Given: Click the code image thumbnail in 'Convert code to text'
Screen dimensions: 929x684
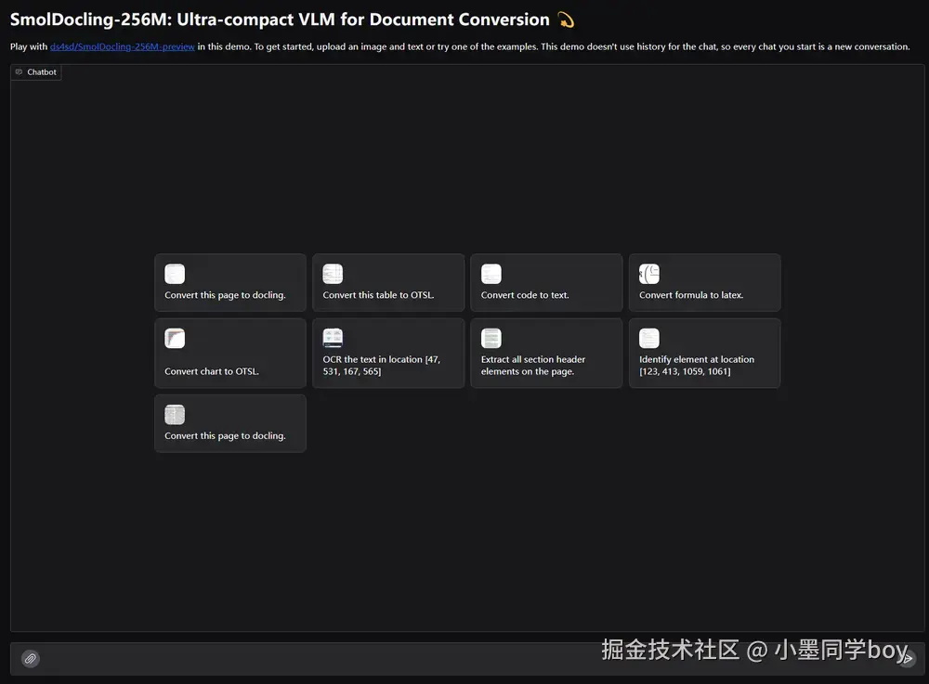Looking at the screenshot, I should click(x=491, y=274).
